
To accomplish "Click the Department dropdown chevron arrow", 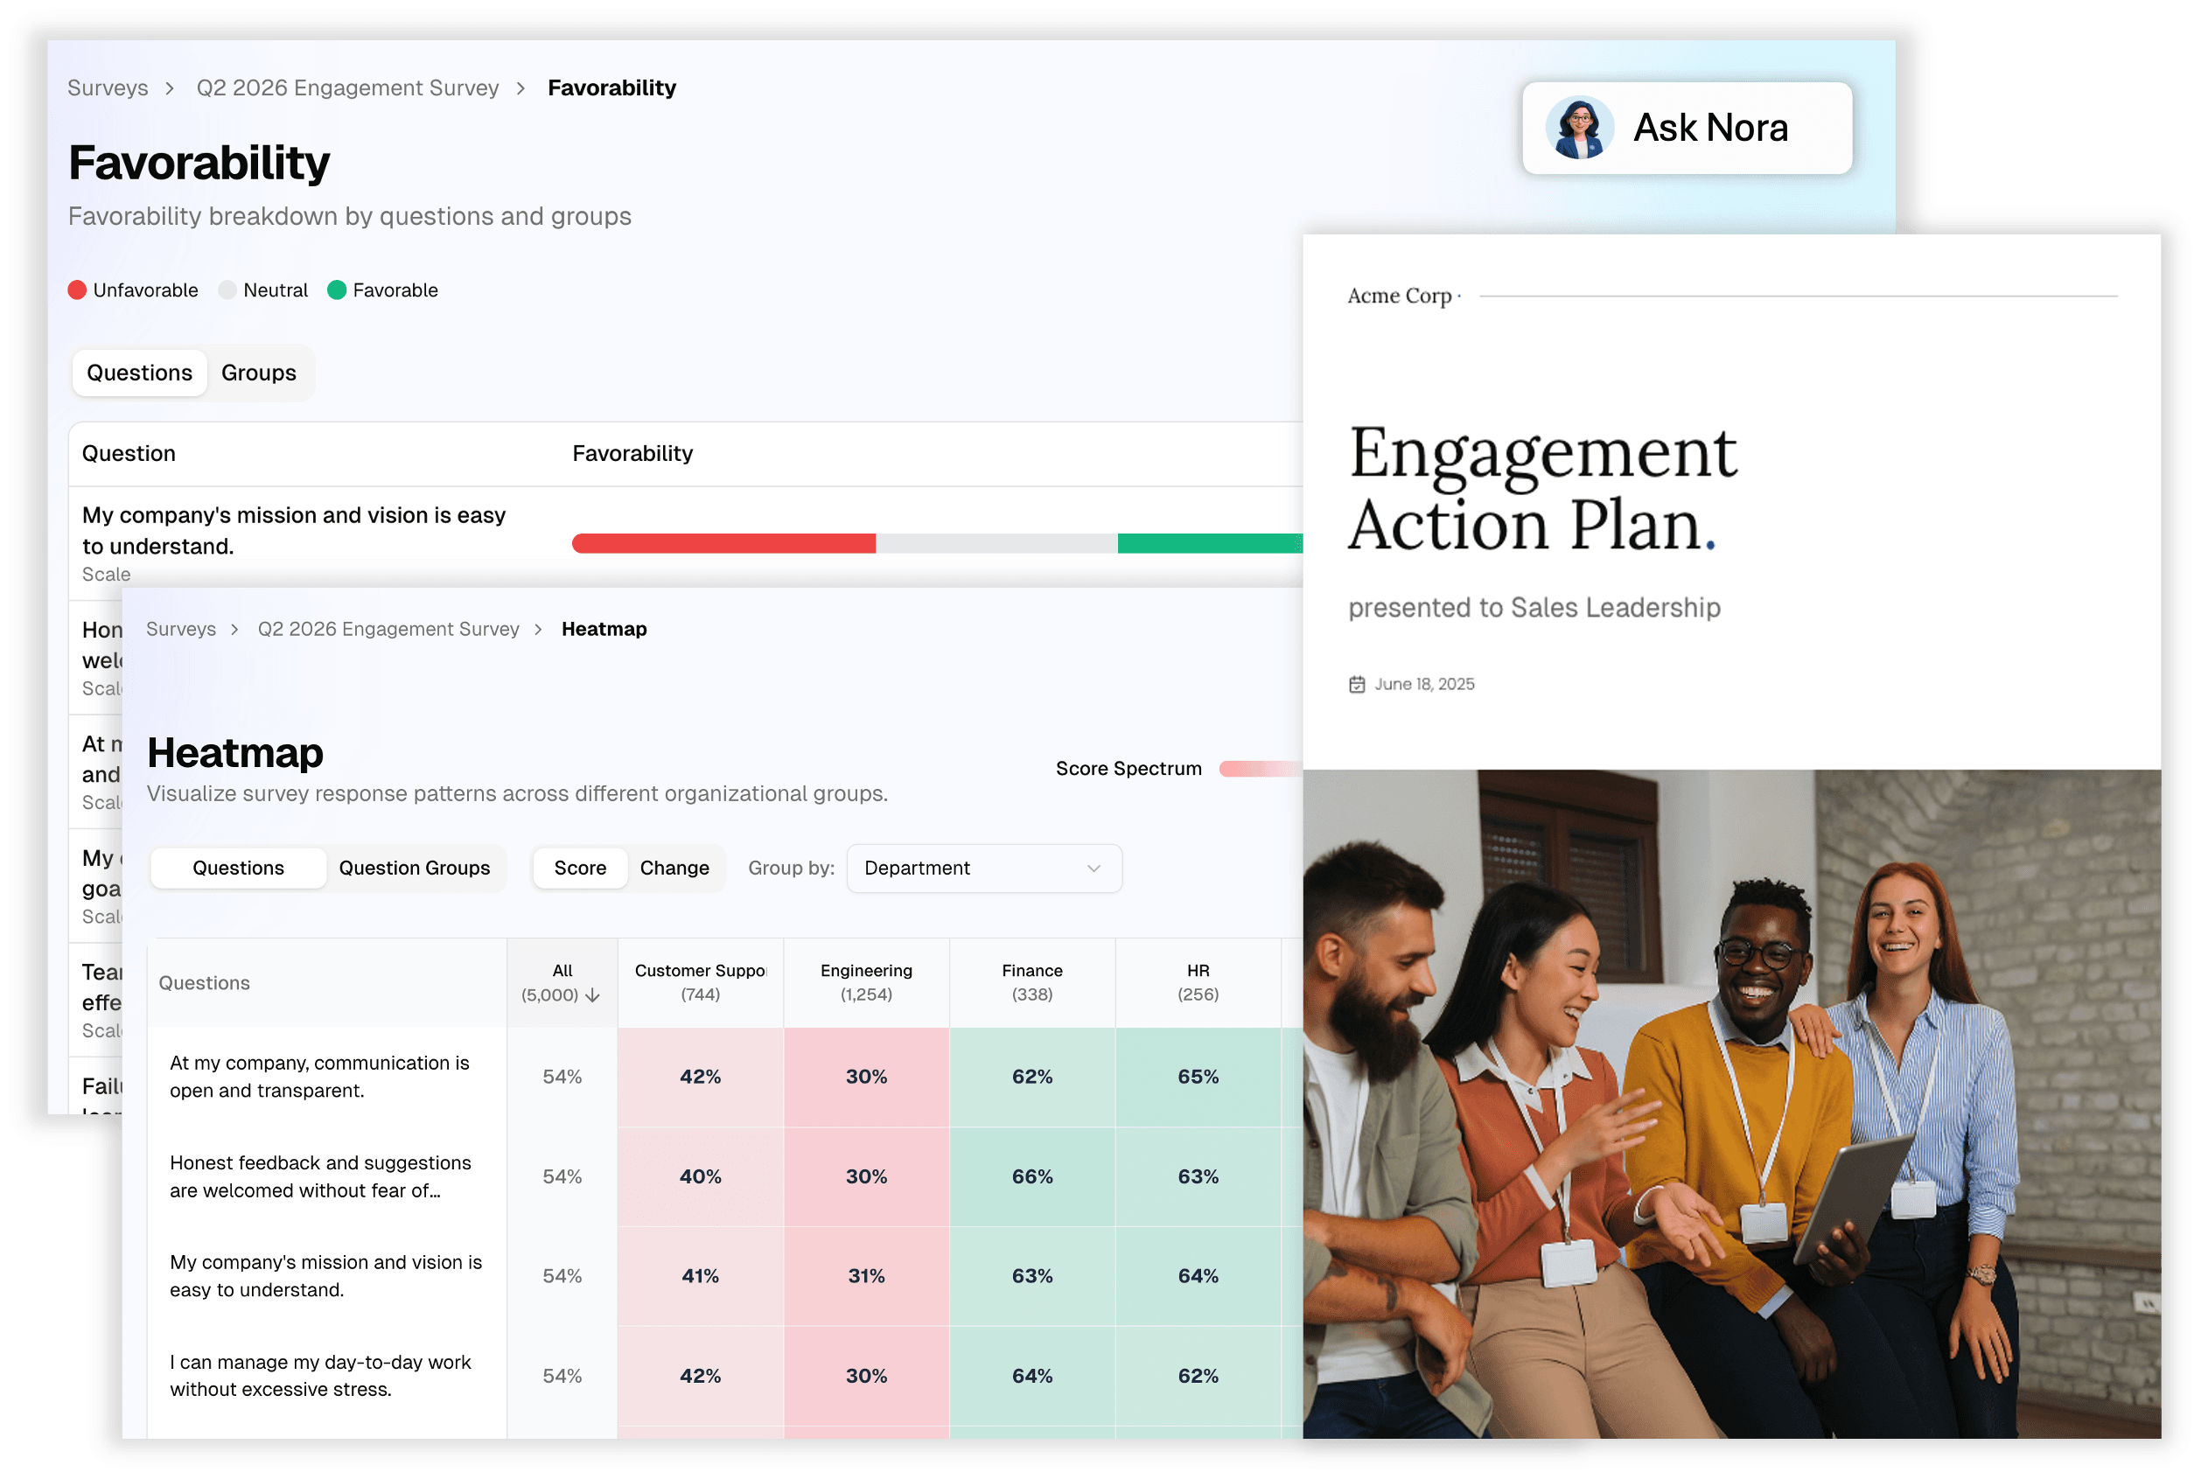I will pos(1094,868).
